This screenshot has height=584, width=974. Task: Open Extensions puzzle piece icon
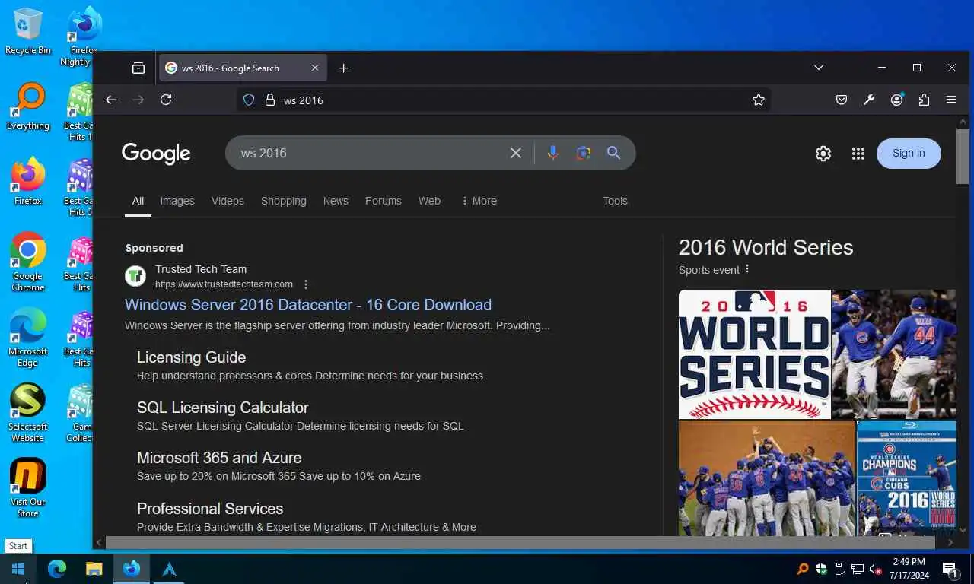[924, 100]
